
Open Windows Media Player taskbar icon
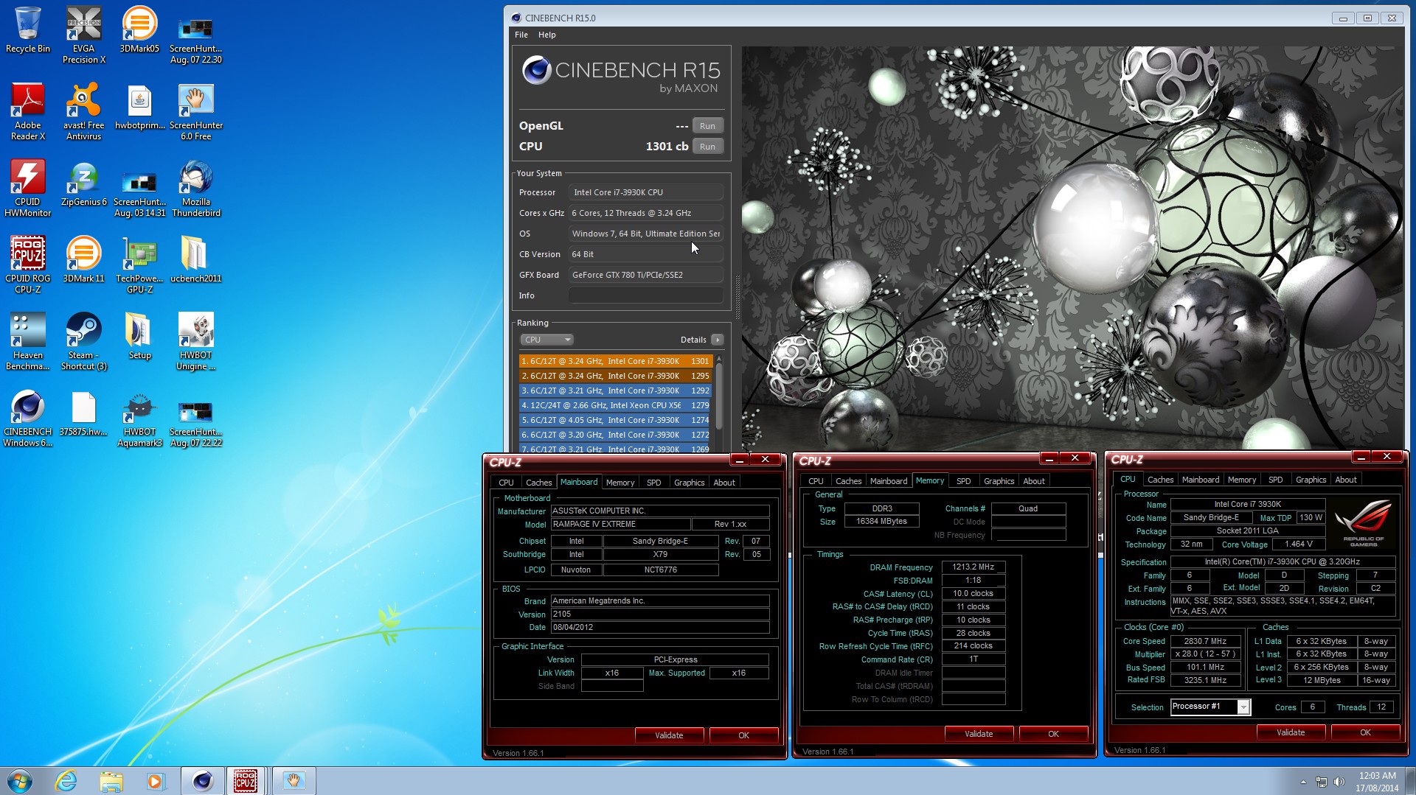pyautogui.click(x=156, y=781)
